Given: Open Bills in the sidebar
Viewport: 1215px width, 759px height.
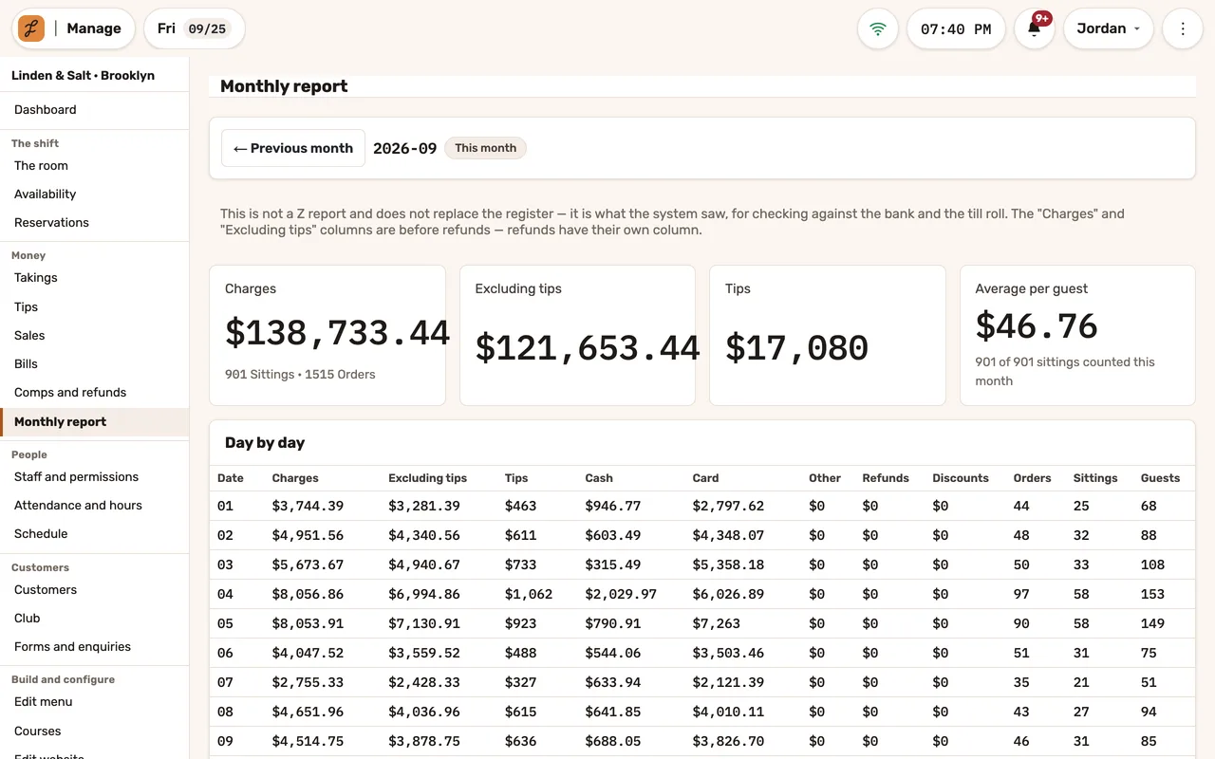Looking at the screenshot, I should pyautogui.click(x=95, y=364).
